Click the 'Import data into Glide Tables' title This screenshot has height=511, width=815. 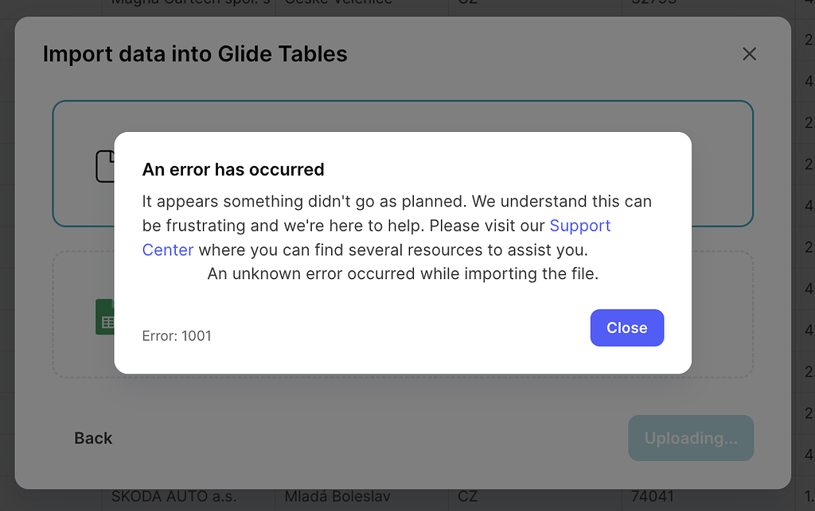tap(194, 54)
